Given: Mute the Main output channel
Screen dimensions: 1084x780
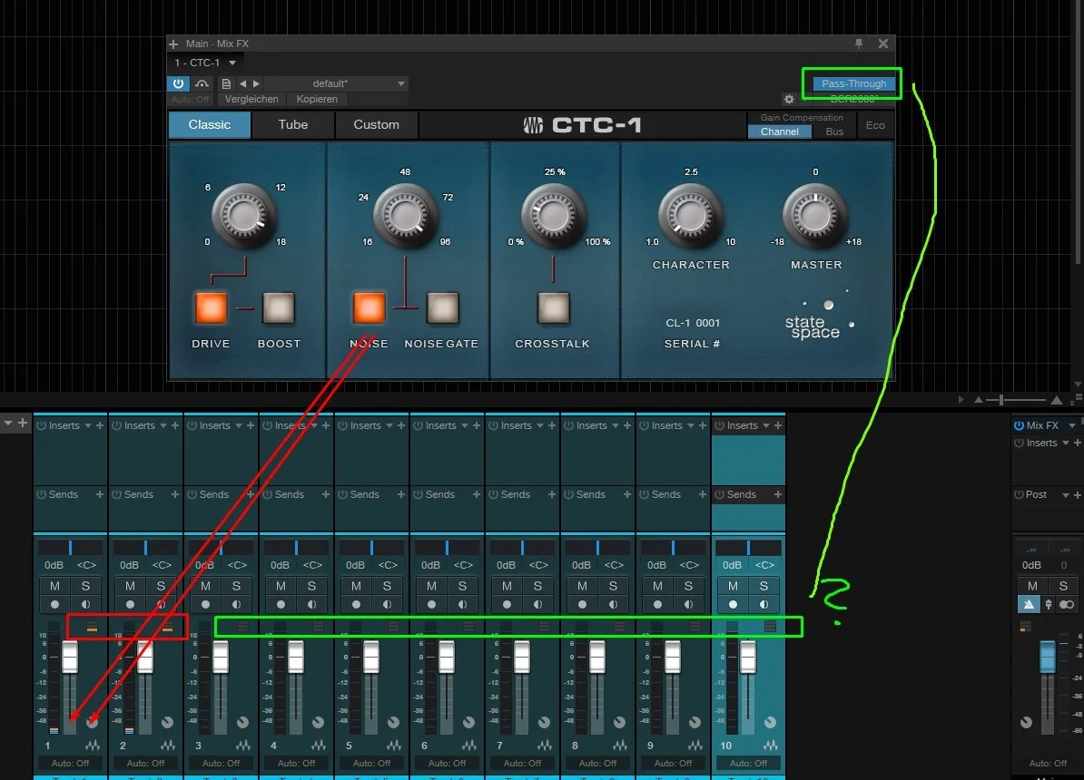Looking at the screenshot, I should pos(1032,586).
